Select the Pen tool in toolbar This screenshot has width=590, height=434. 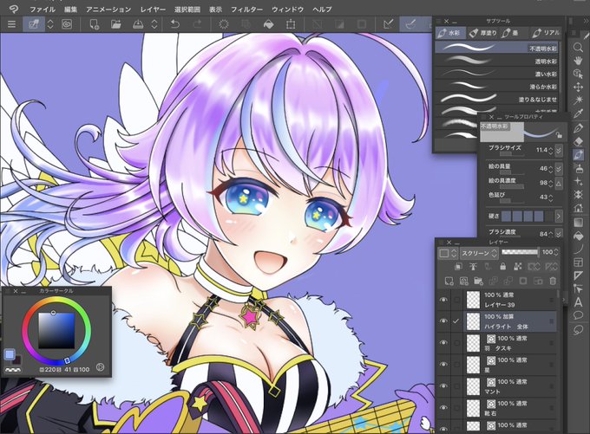(579, 128)
